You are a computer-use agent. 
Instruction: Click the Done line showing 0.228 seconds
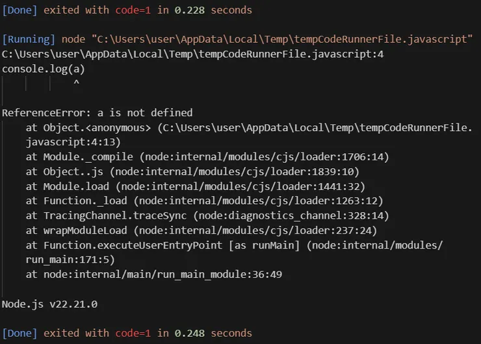127,10
